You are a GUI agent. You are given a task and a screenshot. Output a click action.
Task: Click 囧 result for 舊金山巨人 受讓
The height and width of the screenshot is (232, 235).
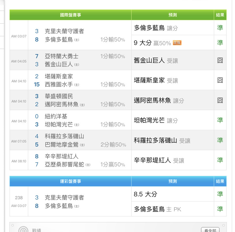[x=220, y=60]
